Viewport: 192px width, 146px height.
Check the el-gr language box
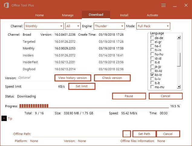click(x=152, y=42)
